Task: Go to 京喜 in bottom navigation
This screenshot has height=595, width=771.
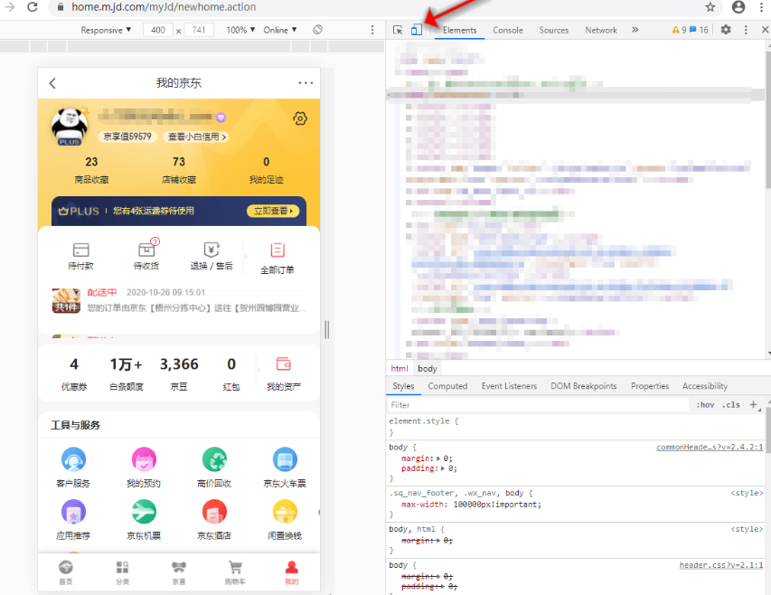Action: 179,572
